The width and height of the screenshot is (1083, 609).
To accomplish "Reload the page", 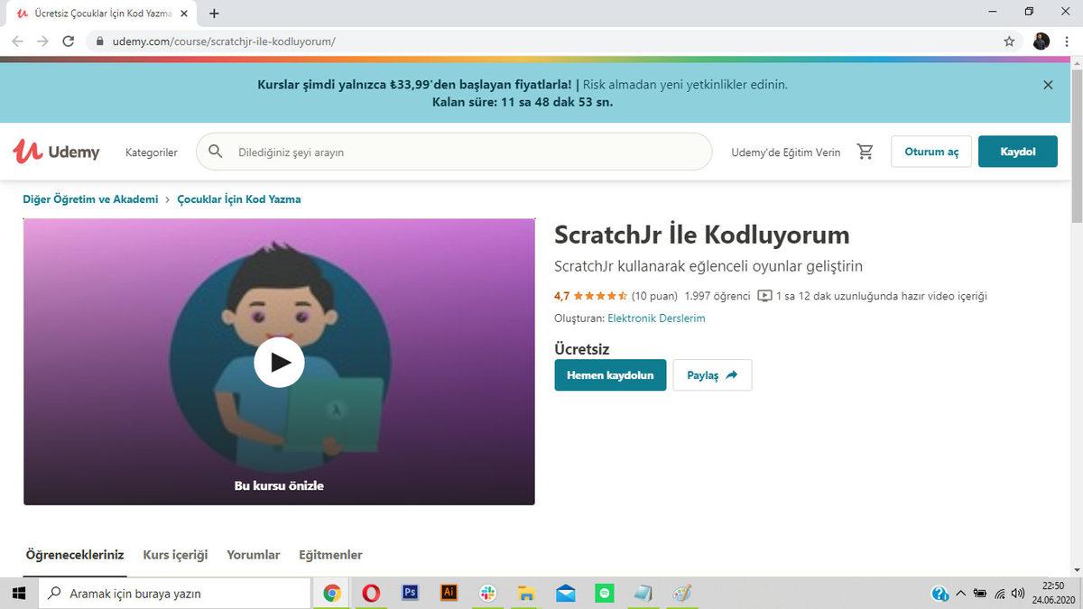I will coord(68,41).
